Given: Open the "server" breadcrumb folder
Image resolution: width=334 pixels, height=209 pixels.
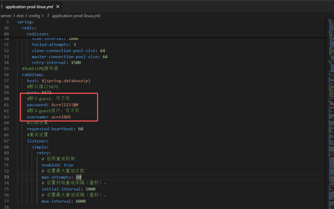Looking at the screenshot, I should point(6,16).
